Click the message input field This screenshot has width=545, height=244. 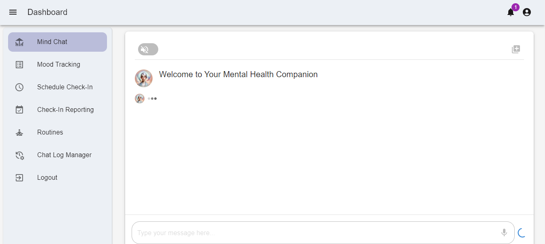[x=283, y=233]
